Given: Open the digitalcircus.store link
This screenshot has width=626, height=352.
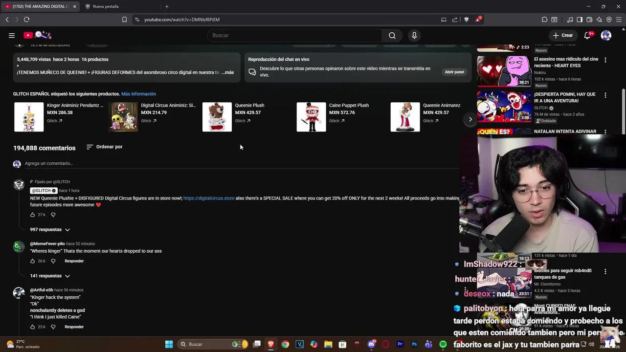Looking at the screenshot, I should (209, 198).
